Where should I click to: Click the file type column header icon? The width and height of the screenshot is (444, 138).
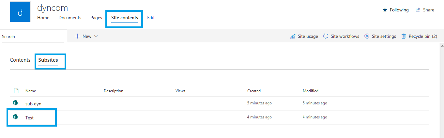pyautogui.click(x=16, y=91)
